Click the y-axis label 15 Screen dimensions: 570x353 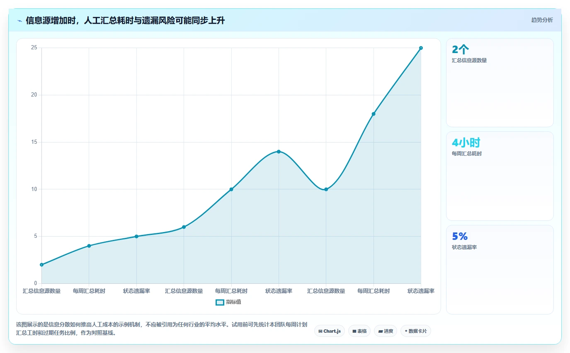[34, 142]
